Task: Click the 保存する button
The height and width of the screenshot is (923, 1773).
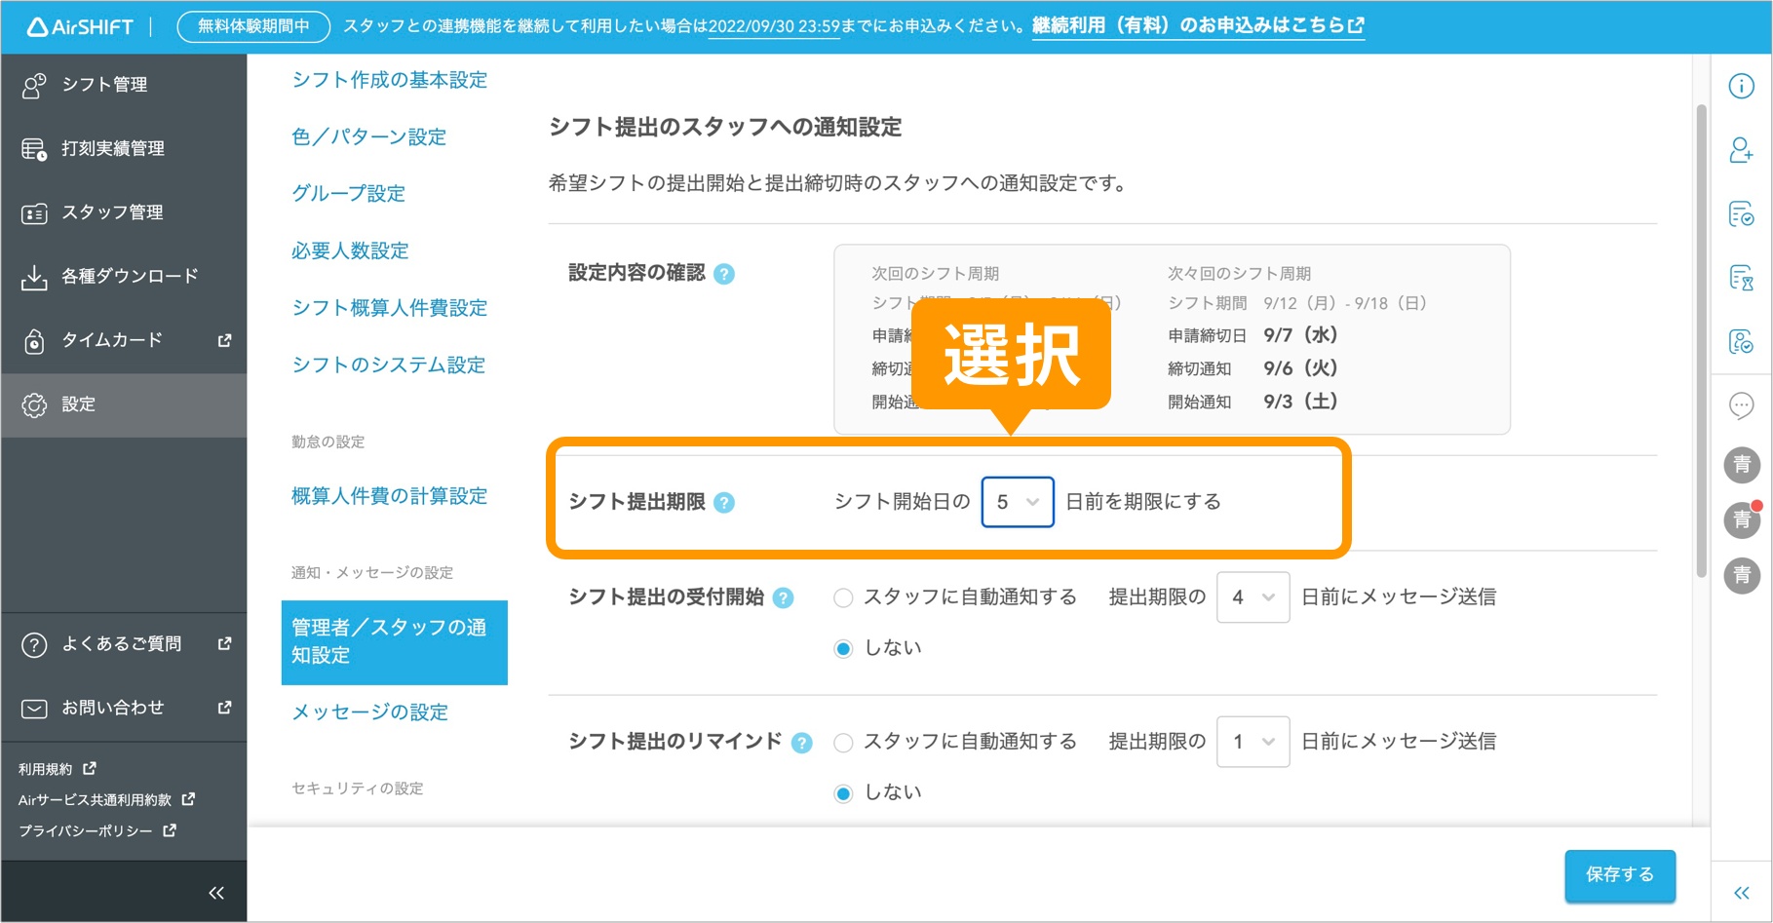Action: [1619, 875]
